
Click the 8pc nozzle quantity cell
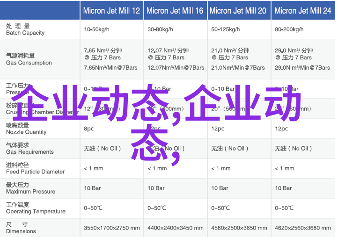pos(89,129)
